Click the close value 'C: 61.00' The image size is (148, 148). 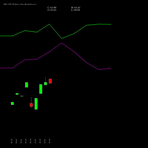click(52, 8)
